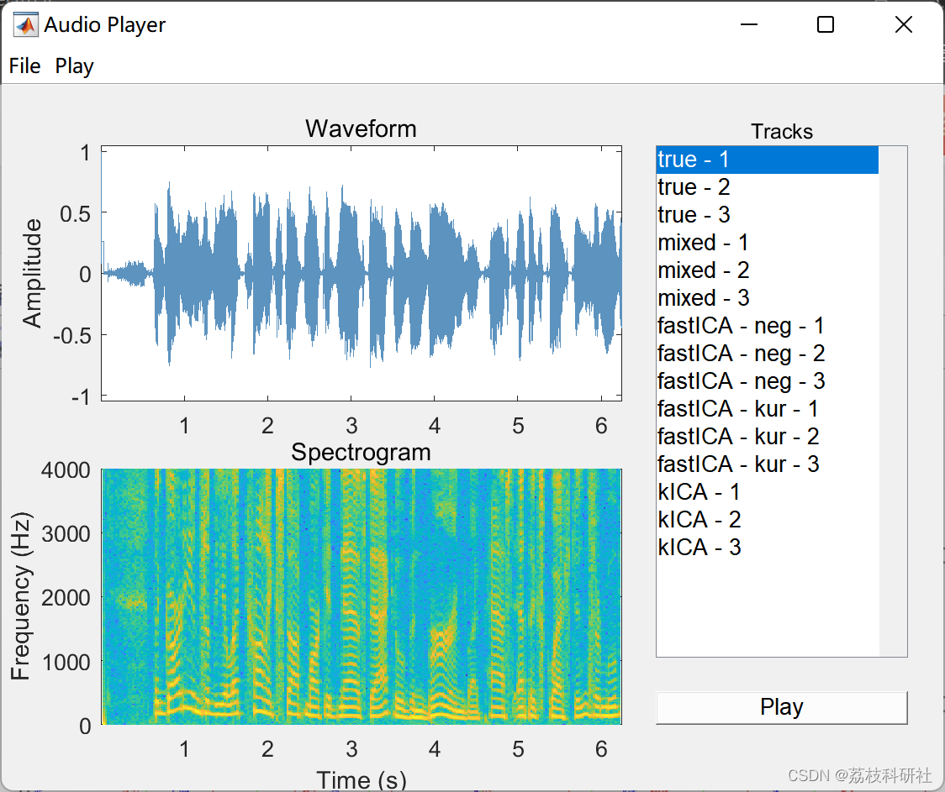Select track kICA - 1

(768, 491)
